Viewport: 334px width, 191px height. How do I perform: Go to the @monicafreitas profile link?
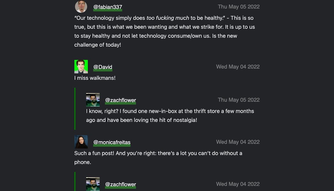[112, 142]
